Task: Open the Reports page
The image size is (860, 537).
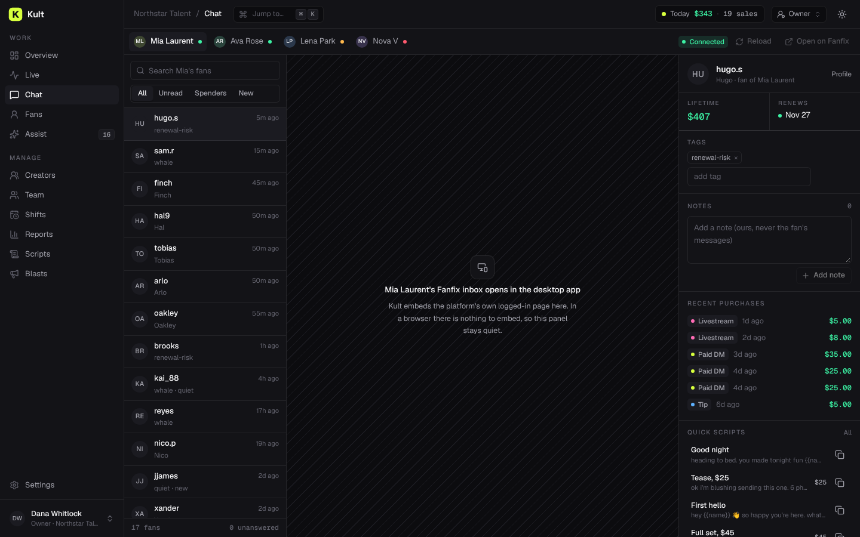Action: pos(62,234)
